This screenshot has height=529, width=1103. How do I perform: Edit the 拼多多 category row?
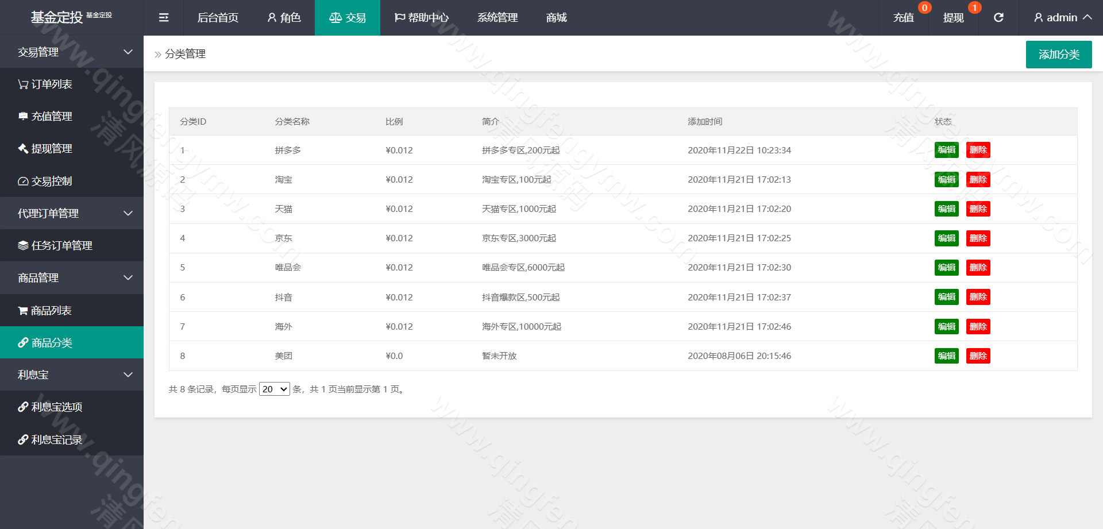point(946,150)
